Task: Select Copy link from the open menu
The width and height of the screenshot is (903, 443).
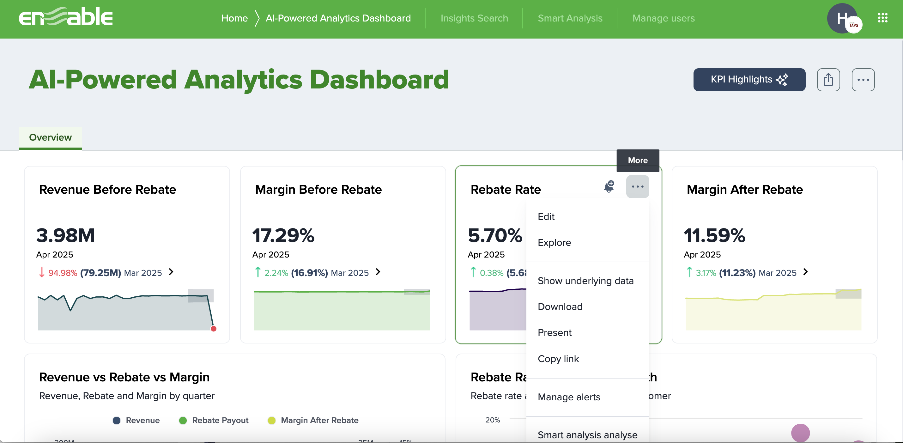Action: [558, 359]
